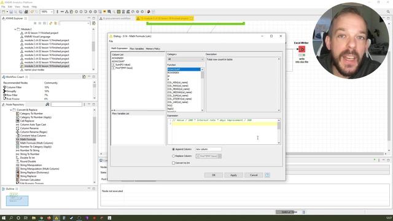Click the Outline panel workflow thumbnail
The width and height of the screenshot is (393, 221).
click(x=17, y=201)
